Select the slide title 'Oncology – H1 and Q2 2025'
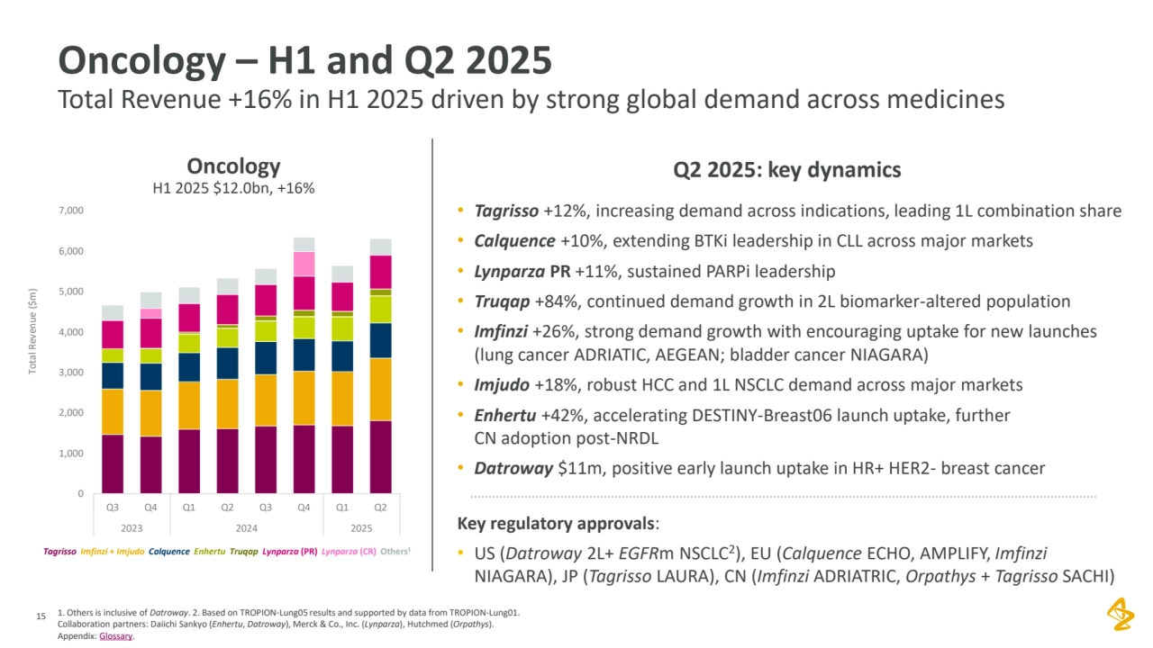 (x=304, y=61)
